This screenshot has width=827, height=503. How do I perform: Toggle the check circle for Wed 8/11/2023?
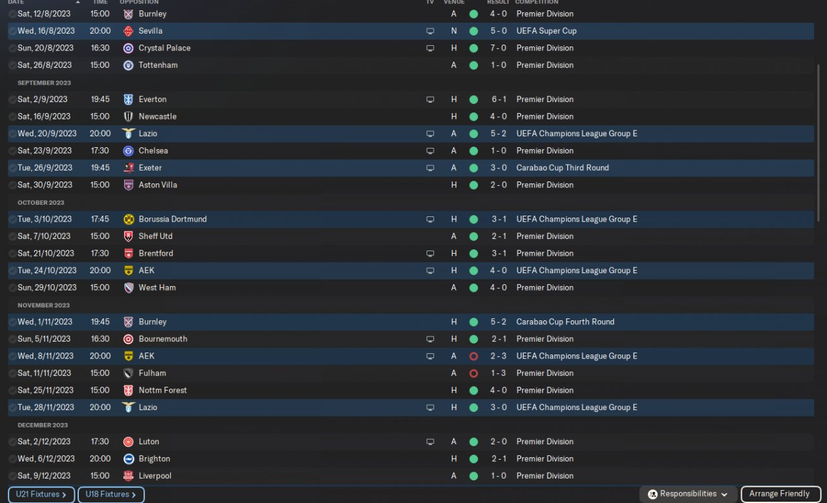pos(13,356)
